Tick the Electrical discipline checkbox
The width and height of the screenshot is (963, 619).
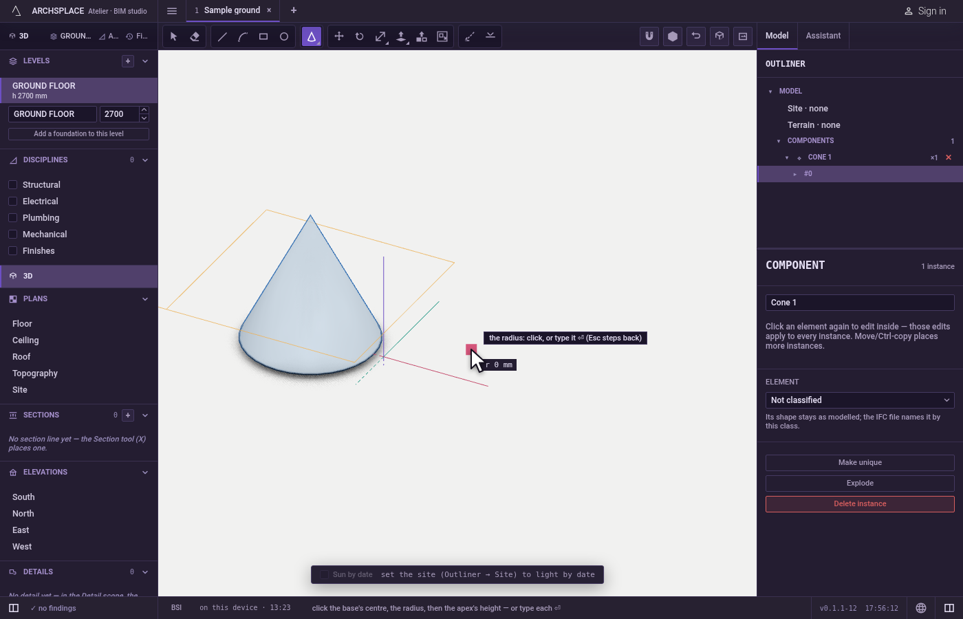point(13,202)
